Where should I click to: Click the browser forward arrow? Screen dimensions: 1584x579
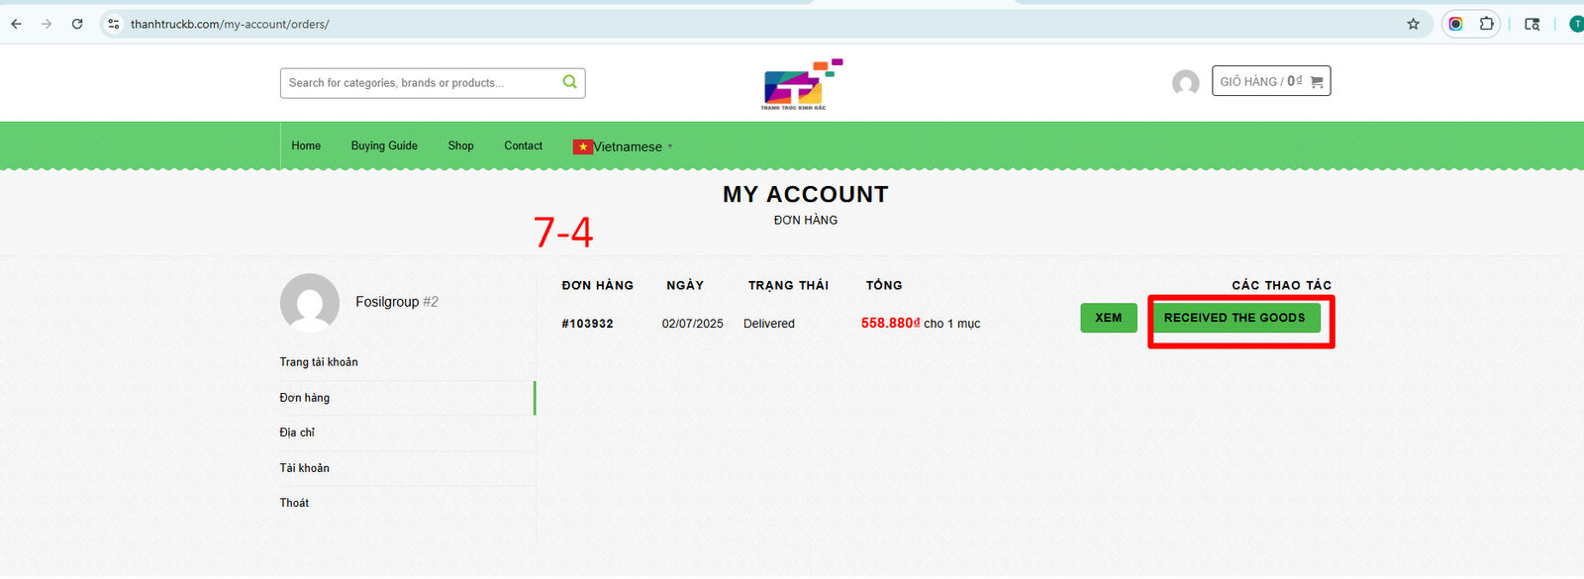click(x=47, y=24)
